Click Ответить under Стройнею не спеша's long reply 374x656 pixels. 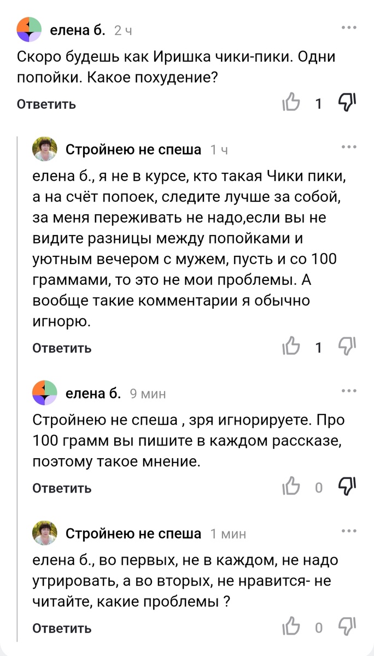click(x=61, y=348)
